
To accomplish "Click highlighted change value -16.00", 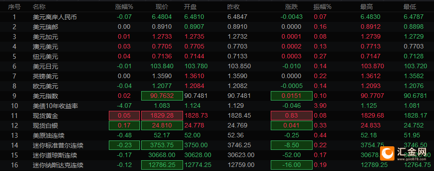I will (291, 165).
